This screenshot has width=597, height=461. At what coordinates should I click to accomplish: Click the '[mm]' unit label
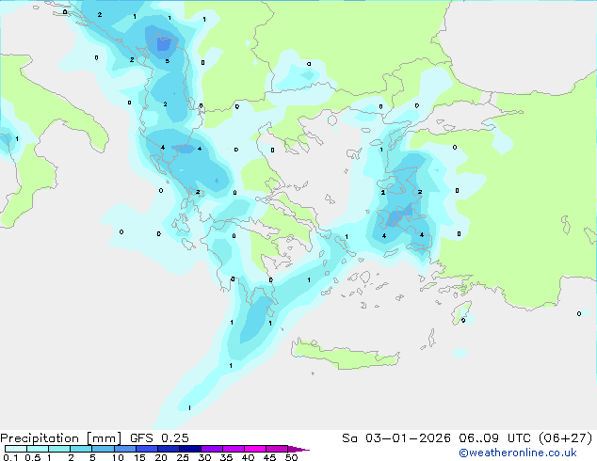pyautogui.click(x=104, y=438)
